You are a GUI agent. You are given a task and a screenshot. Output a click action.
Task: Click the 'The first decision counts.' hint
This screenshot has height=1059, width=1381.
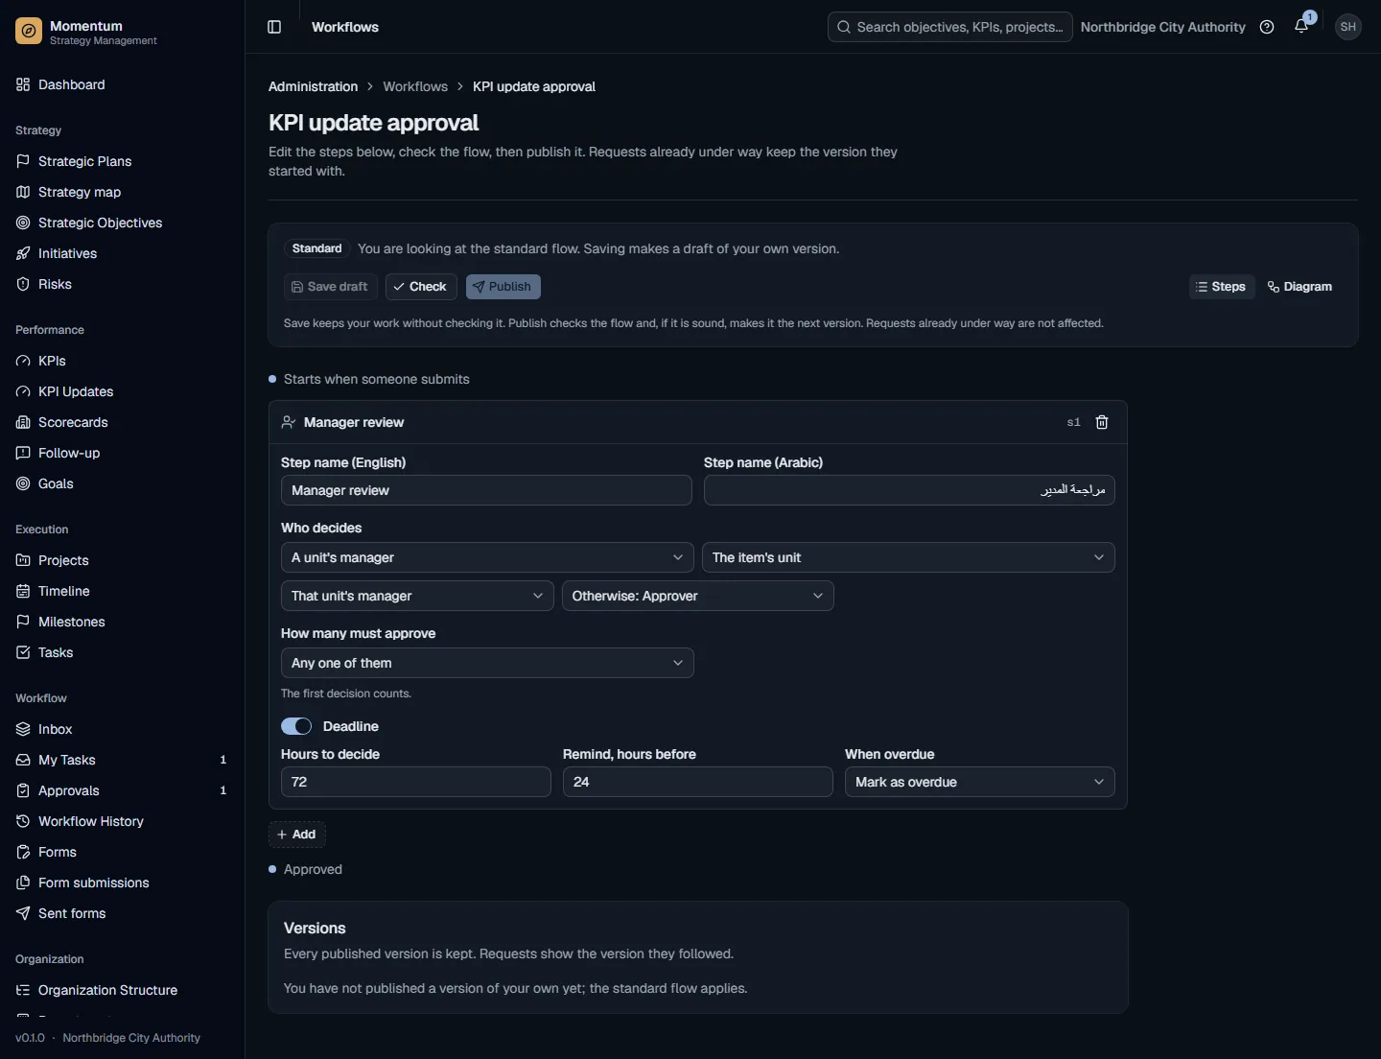(346, 694)
